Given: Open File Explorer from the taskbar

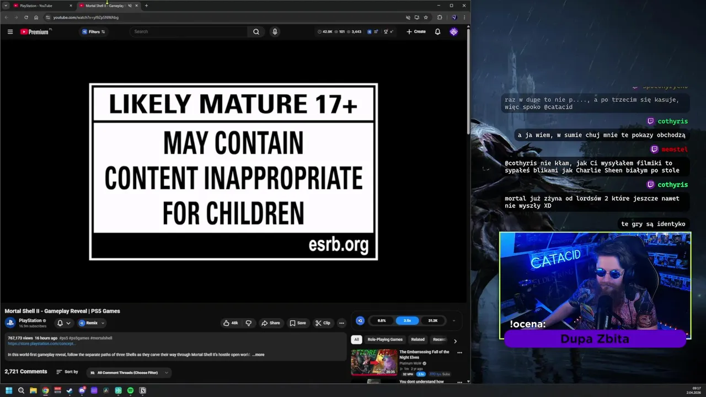Looking at the screenshot, I should (33, 390).
